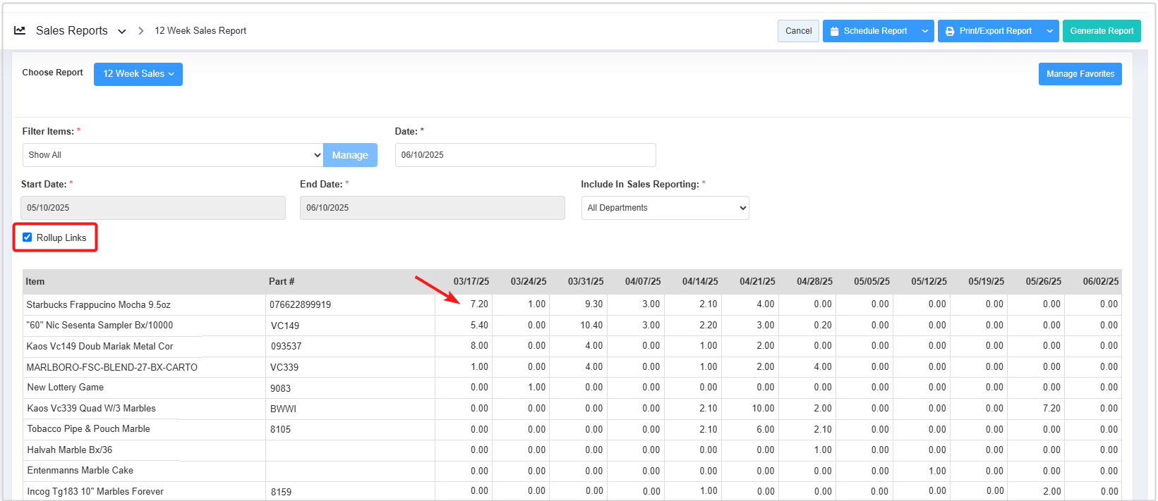
Task: Click the Sales Reports chart icon
Action: 20,30
